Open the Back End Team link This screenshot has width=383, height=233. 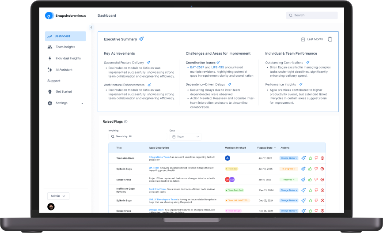[158, 189]
